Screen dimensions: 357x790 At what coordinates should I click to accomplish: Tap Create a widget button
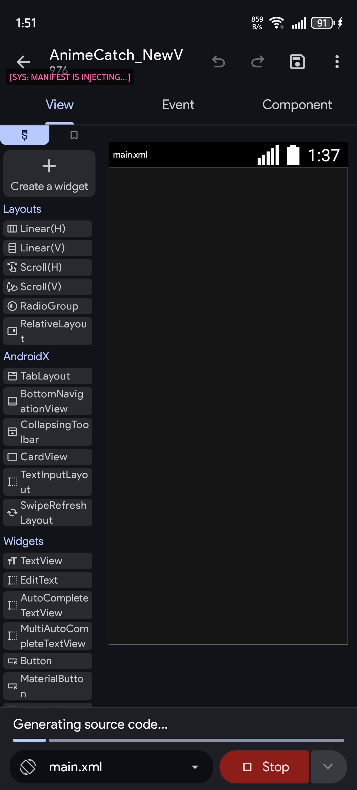49,174
